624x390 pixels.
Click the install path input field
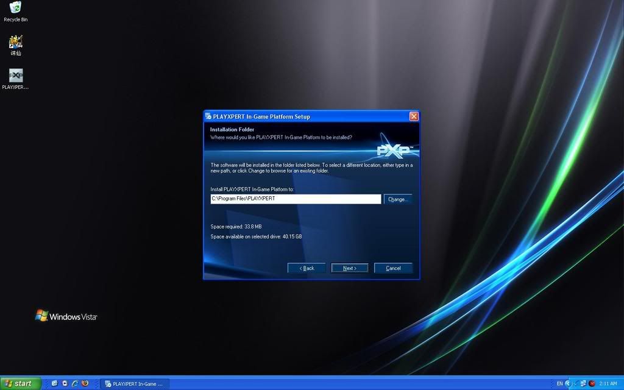click(296, 199)
